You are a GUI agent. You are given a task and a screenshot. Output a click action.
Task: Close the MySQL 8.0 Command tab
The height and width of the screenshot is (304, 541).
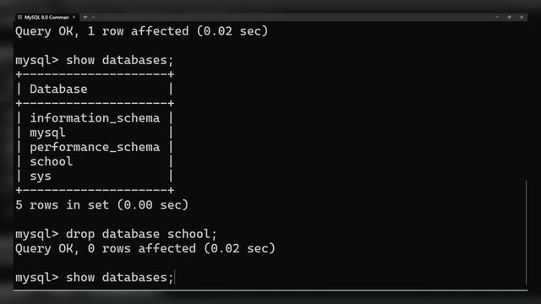(x=74, y=17)
